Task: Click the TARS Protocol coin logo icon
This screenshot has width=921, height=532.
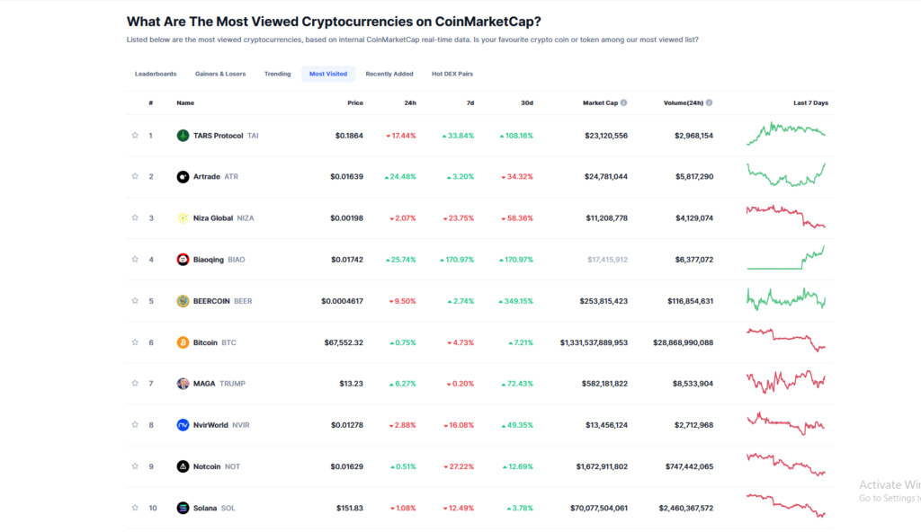Action: 183,136
